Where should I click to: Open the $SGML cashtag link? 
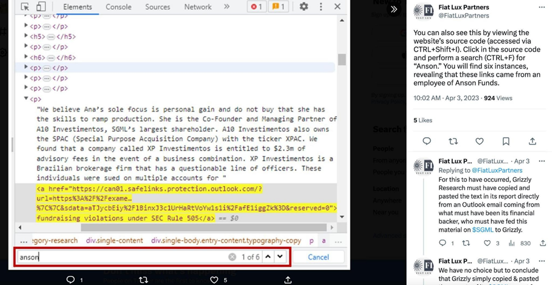[483, 229]
